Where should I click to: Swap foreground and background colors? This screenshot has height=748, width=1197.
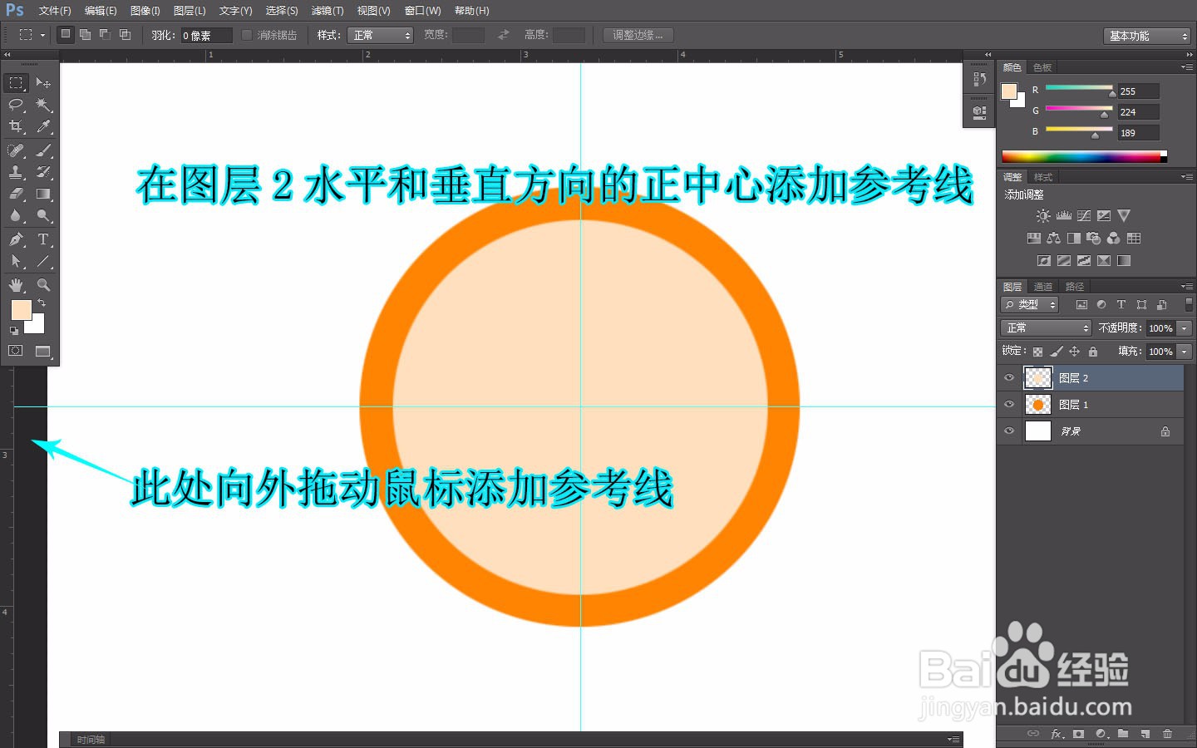42,303
